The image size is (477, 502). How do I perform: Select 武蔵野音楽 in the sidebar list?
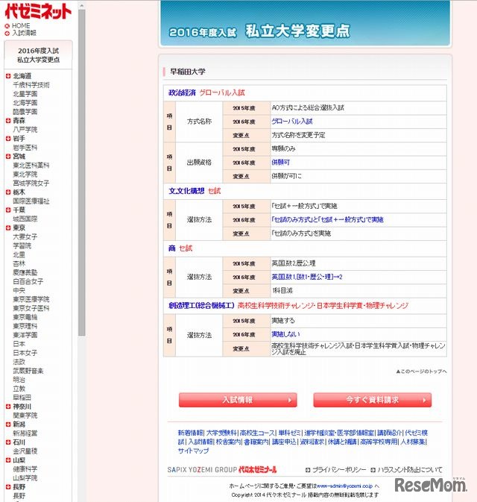point(28,371)
